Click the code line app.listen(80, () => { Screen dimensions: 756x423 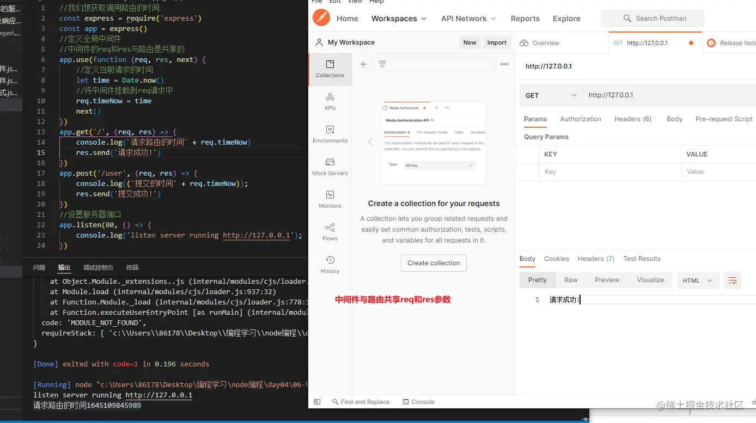(x=105, y=225)
